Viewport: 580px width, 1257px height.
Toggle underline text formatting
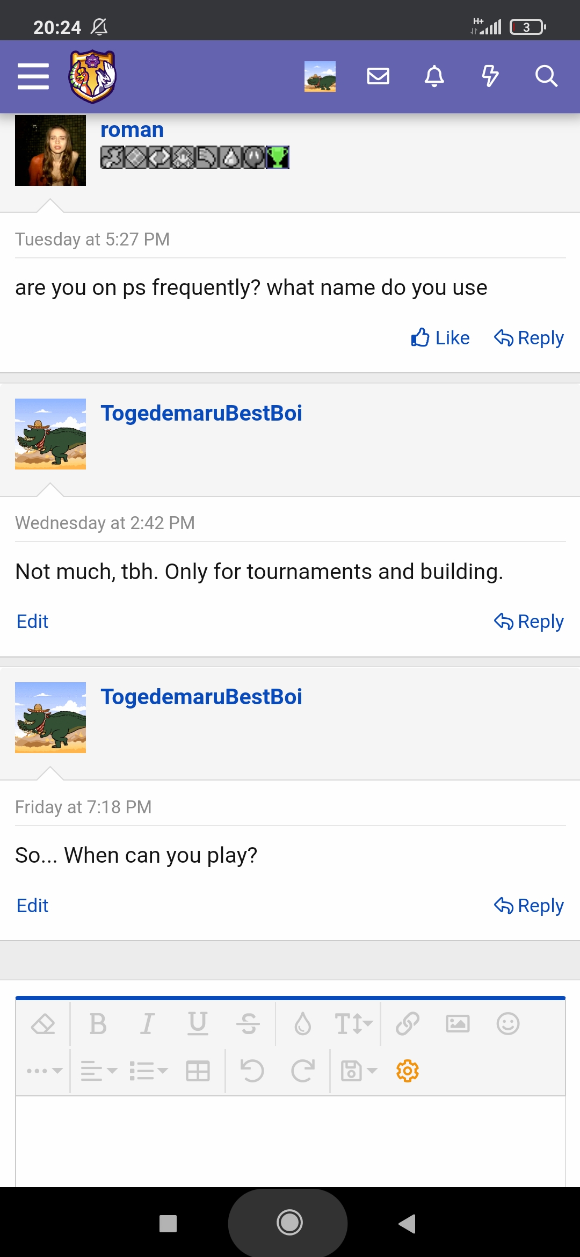point(198,1023)
